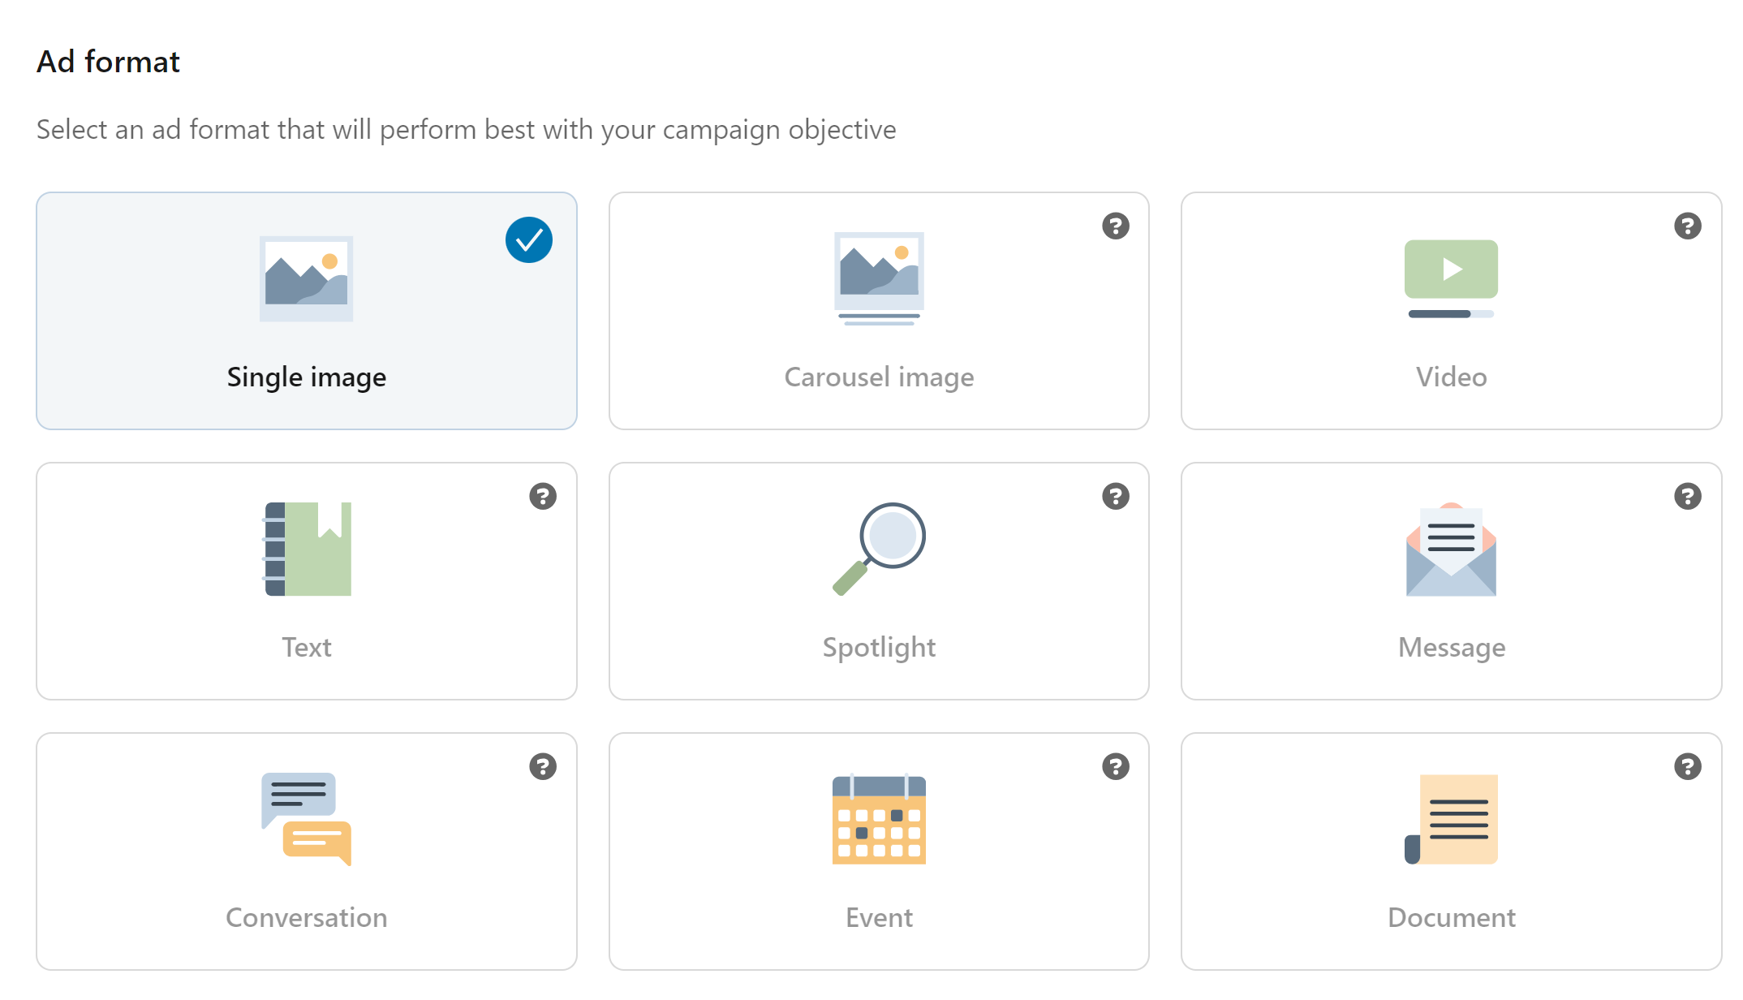Viewport: 1743px width, 1000px height.
Task: Open help for Carousel image format
Action: (x=1116, y=226)
